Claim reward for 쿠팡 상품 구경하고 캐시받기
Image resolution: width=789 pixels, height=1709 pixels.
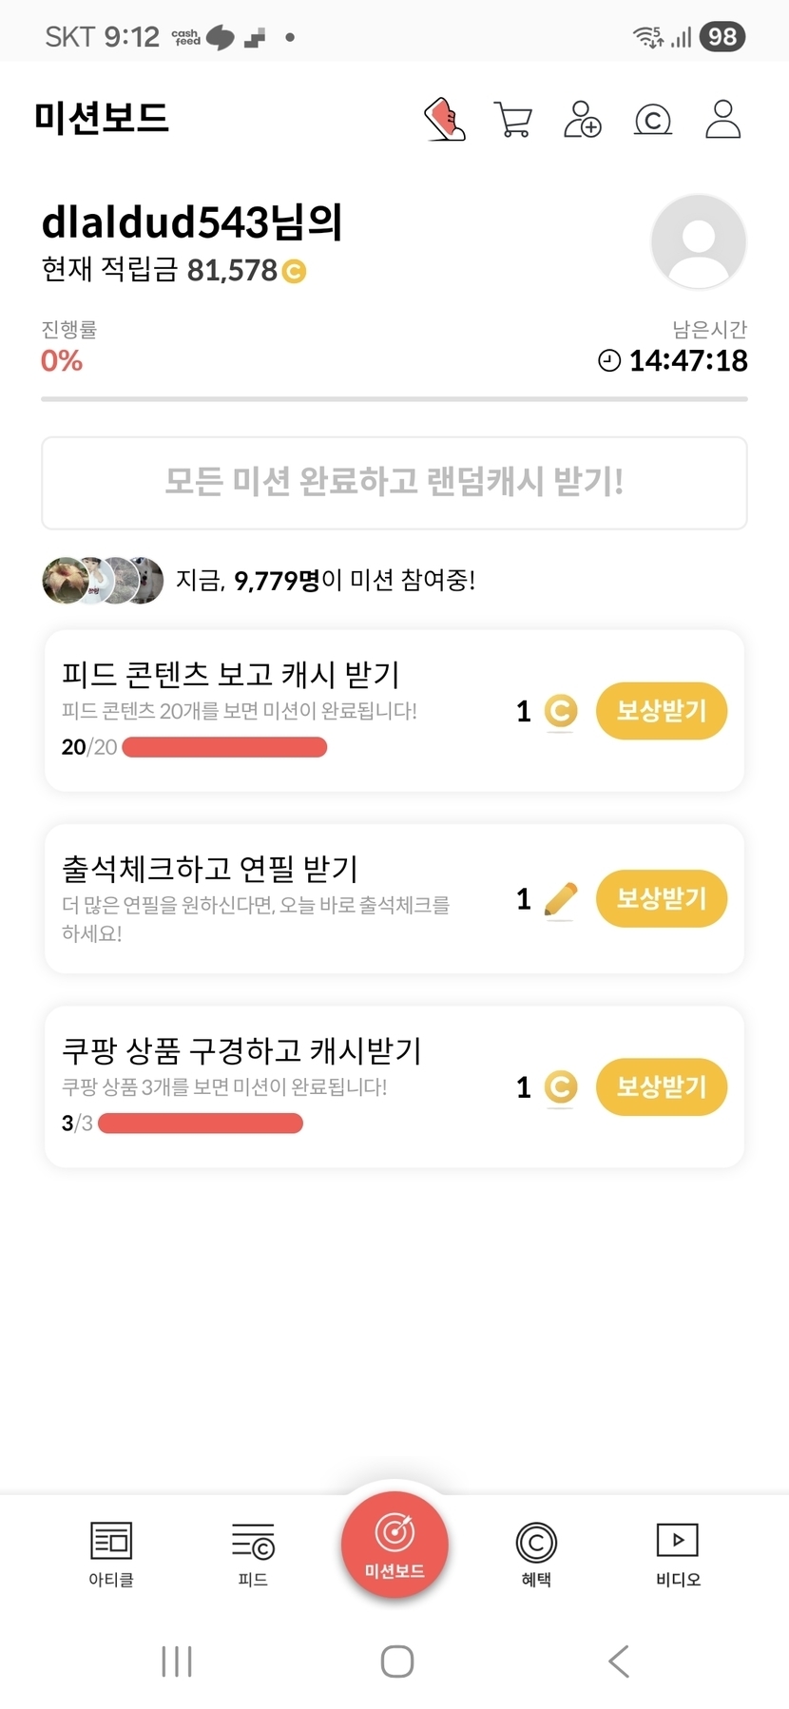pos(661,1086)
